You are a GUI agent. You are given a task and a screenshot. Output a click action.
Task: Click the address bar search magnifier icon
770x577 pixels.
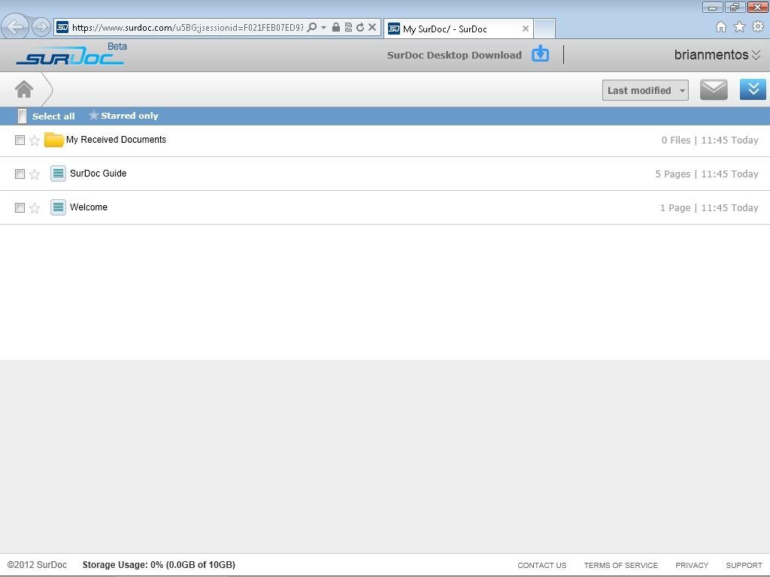click(x=312, y=28)
